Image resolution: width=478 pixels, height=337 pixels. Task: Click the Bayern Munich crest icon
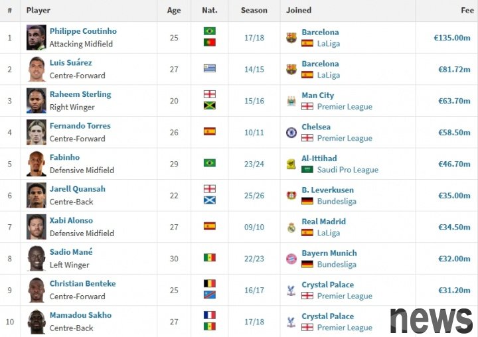(x=291, y=259)
